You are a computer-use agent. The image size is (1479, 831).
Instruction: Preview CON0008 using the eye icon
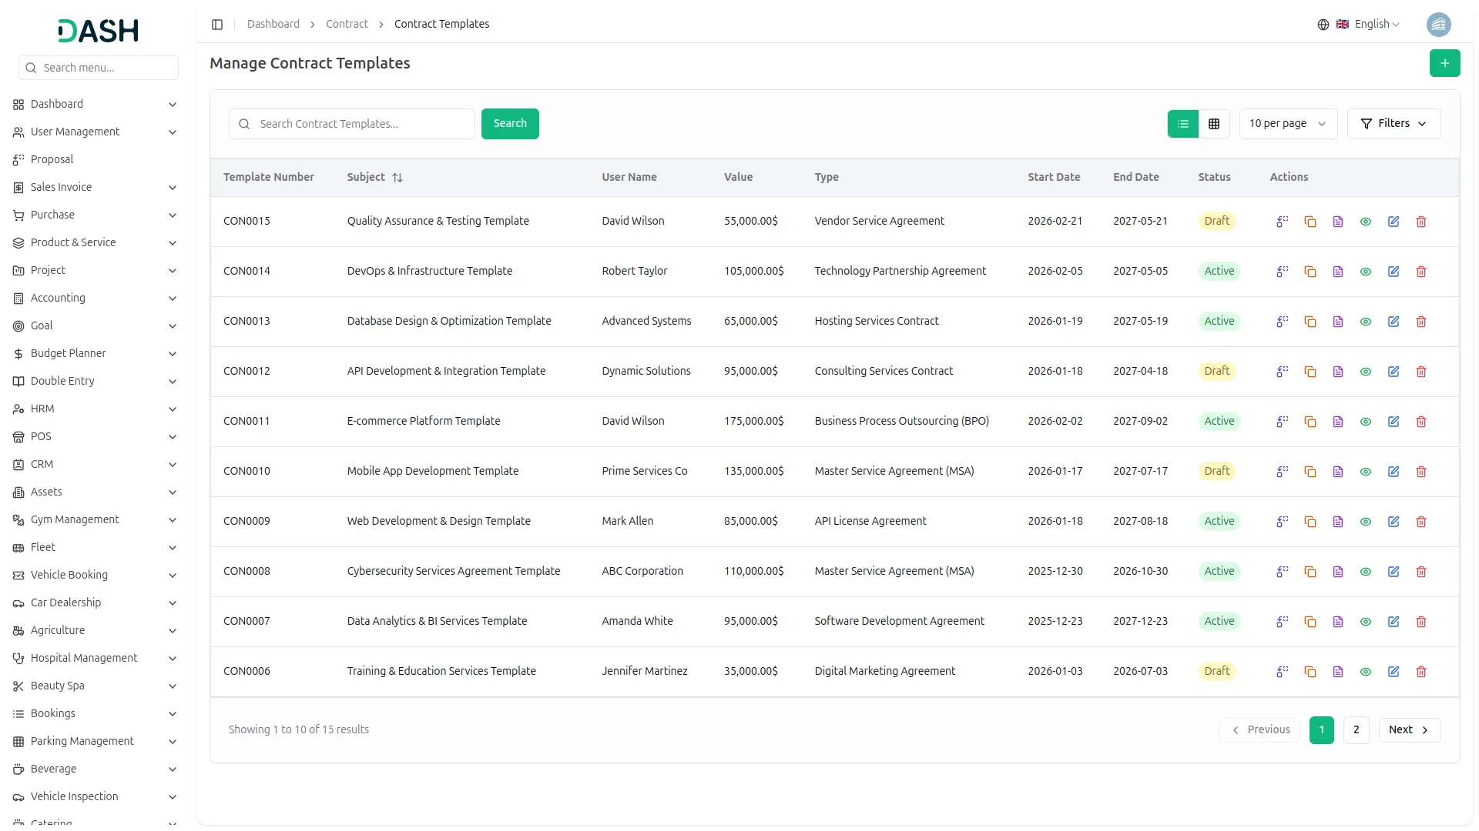(x=1366, y=572)
